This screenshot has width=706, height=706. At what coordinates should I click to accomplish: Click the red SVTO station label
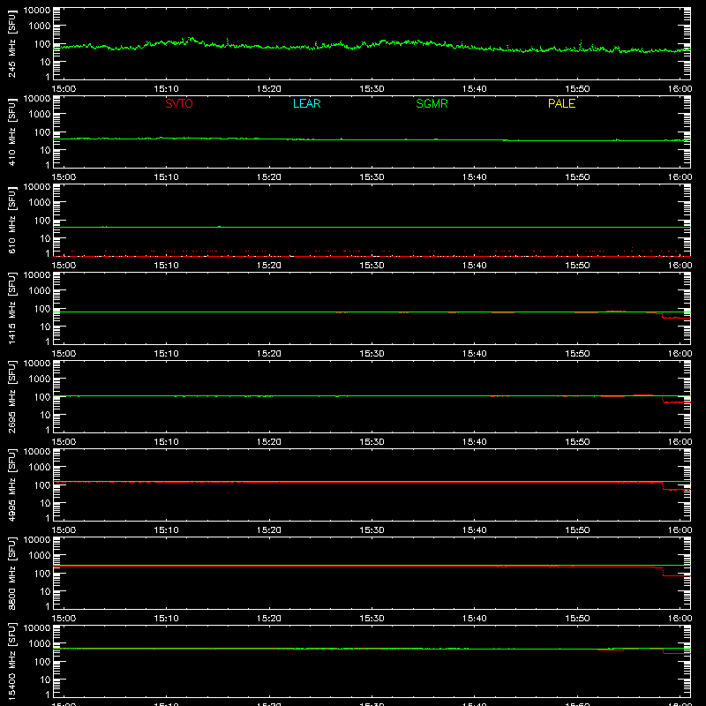[x=179, y=103]
